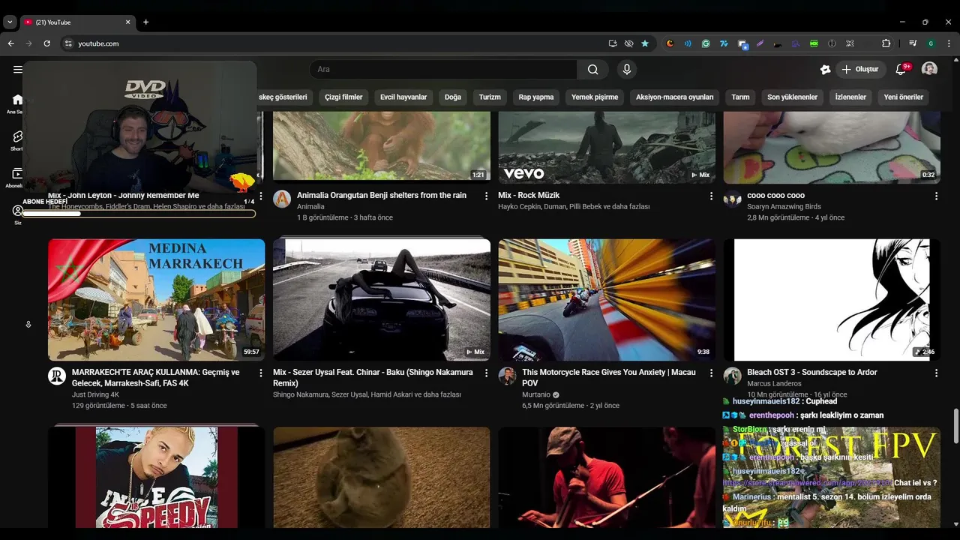
Task: Open 'This Motorcycle Race Gives You Anxiety' title
Action: tap(609, 377)
